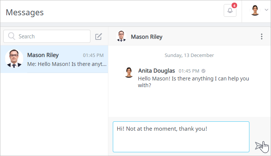Click the Messages page title
This screenshot has height=156, width=271.
25,12
